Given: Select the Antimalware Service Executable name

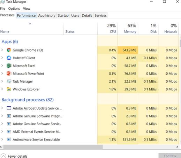Looking at the screenshot, I should (36, 140).
